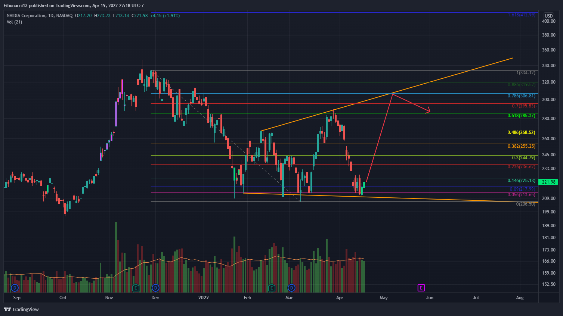Select the dividend marker at early December
This screenshot has width=563, height=316.
click(155, 288)
